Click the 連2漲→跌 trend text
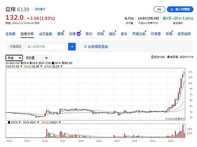The height and width of the screenshot is (147, 197). 170,18
